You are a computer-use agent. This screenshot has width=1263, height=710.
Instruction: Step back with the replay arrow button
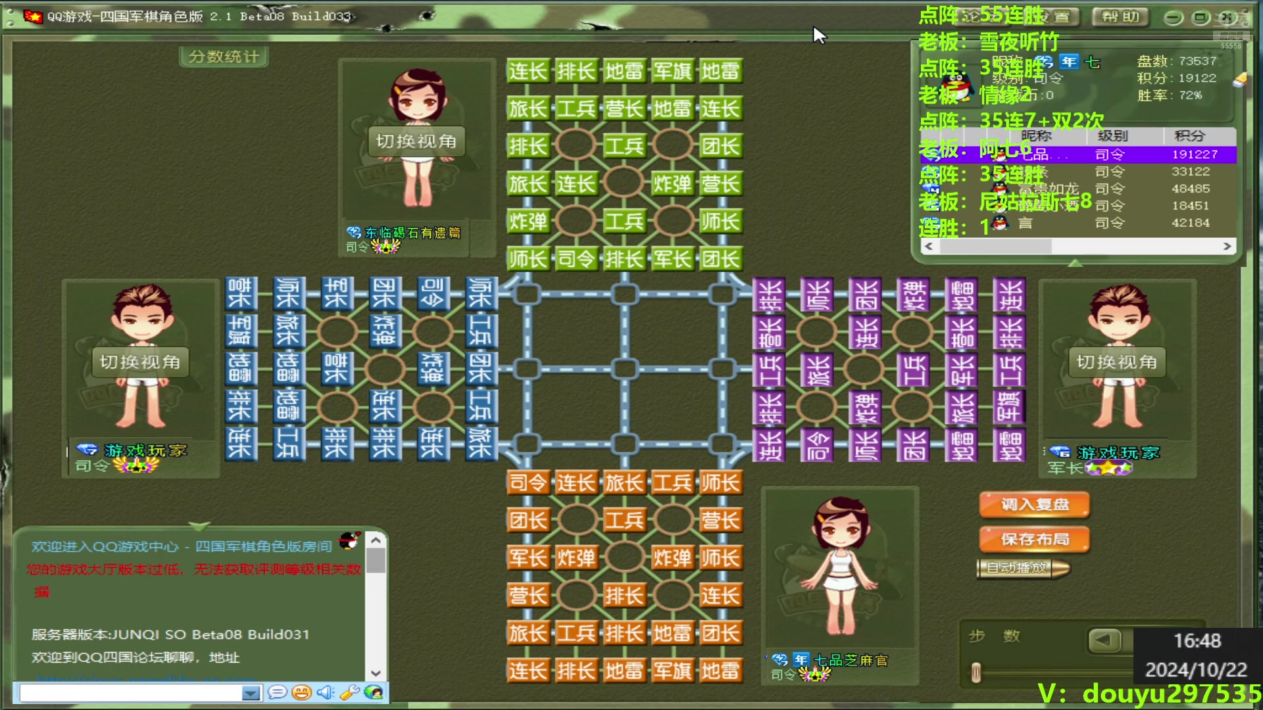coord(1104,640)
